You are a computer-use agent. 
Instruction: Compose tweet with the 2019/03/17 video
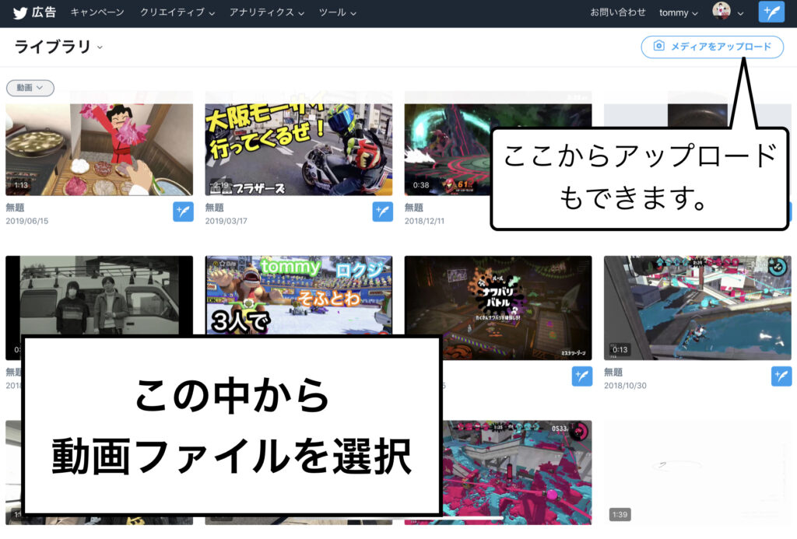pyautogui.click(x=382, y=212)
